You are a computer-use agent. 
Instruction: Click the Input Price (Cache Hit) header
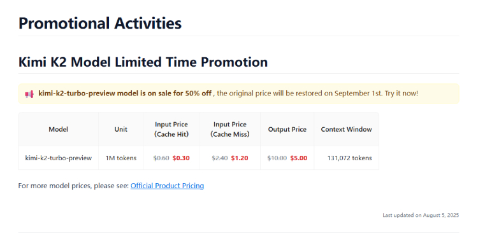[x=171, y=129]
